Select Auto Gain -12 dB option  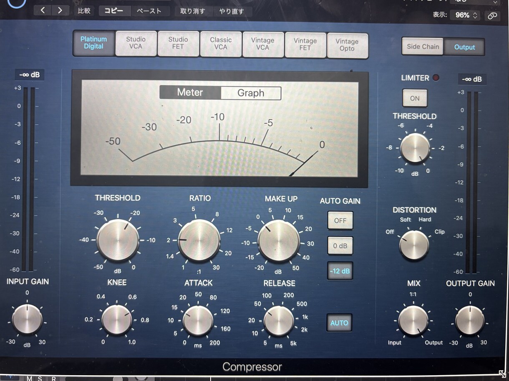340,271
